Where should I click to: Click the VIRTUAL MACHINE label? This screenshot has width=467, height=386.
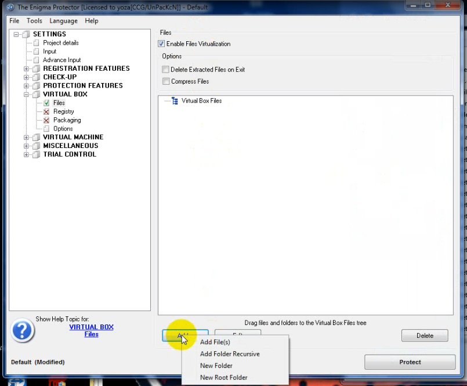point(73,137)
